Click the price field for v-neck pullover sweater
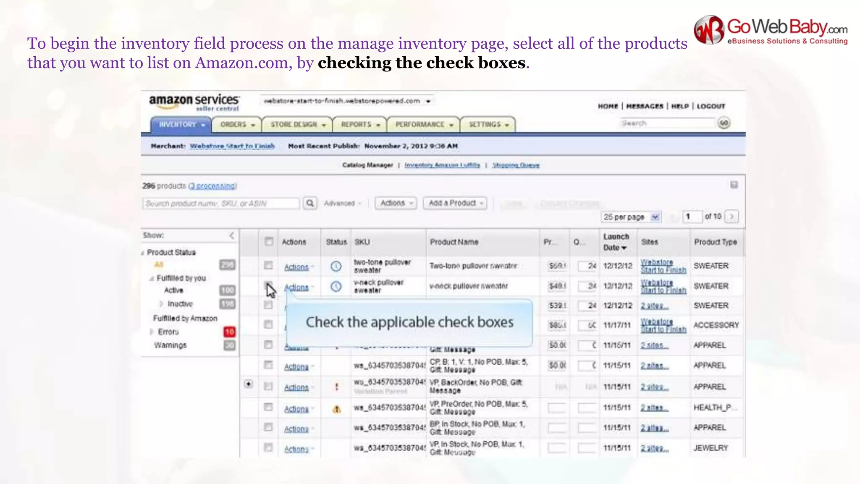 point(557,286)
